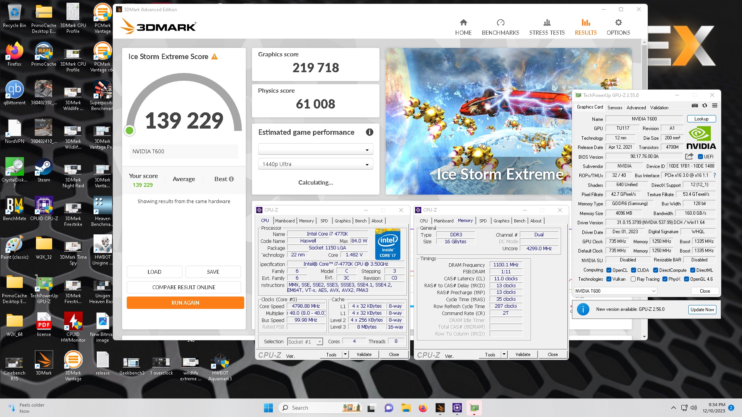Open Socket #1 selection dropdown in CPU-Z
This screenshot has height=417, width=742.
tap(305, 342)
